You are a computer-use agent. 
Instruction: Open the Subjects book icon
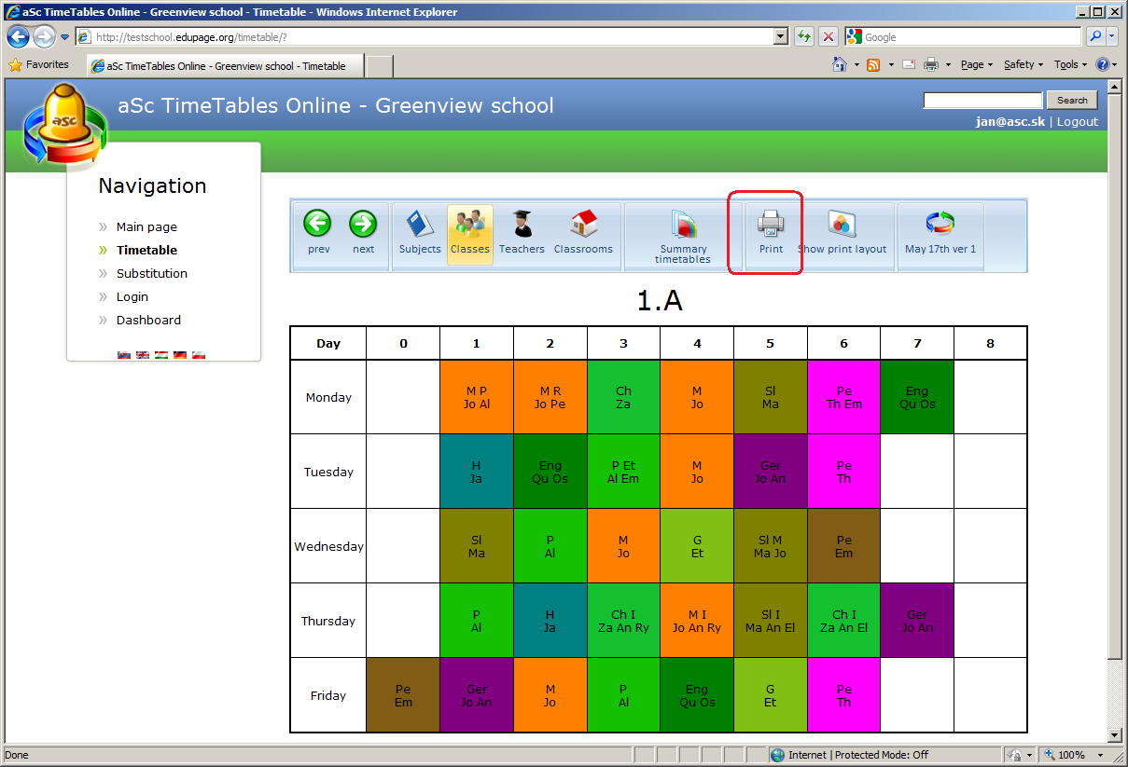coord(420,225)
